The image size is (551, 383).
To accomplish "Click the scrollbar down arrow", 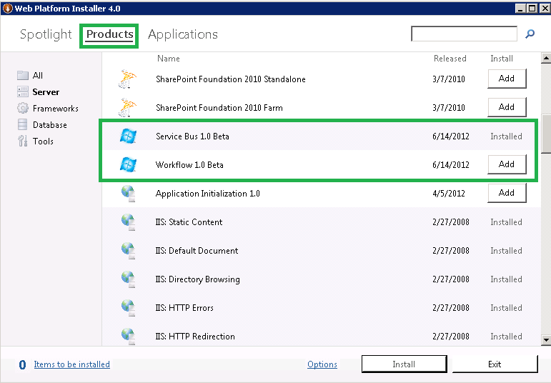I will pyautogui.click(x=546, y=340).
